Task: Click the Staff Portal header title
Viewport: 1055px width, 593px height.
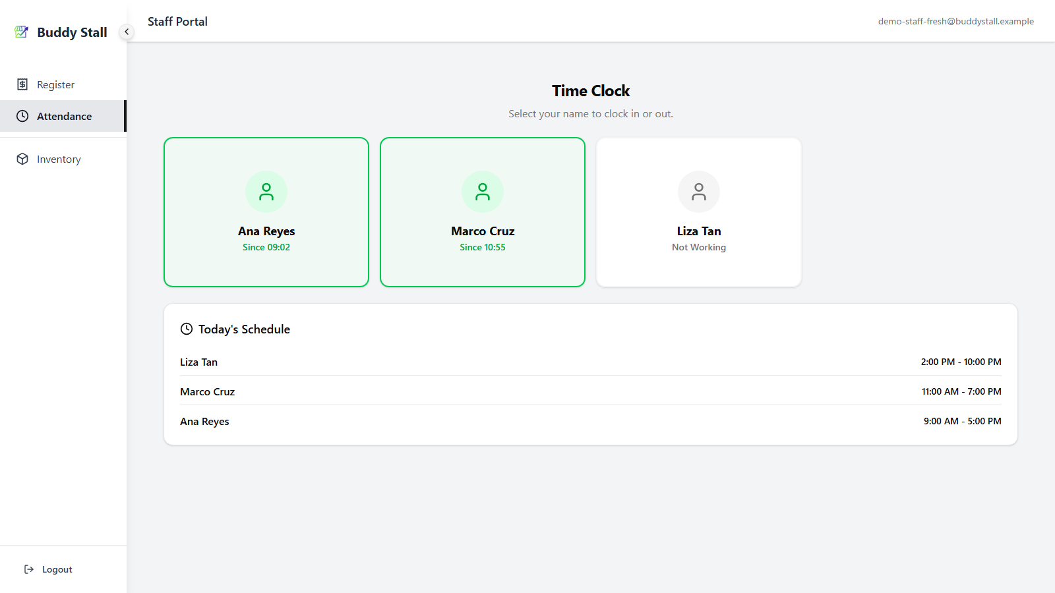Action: [177, 22]
